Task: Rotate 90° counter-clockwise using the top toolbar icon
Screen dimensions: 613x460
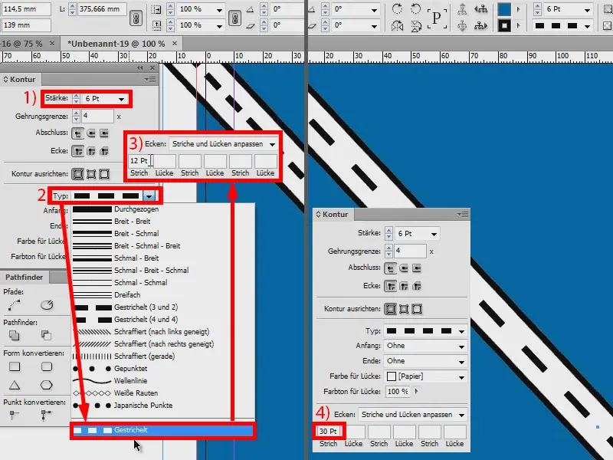Action: [x=416, y=8]
